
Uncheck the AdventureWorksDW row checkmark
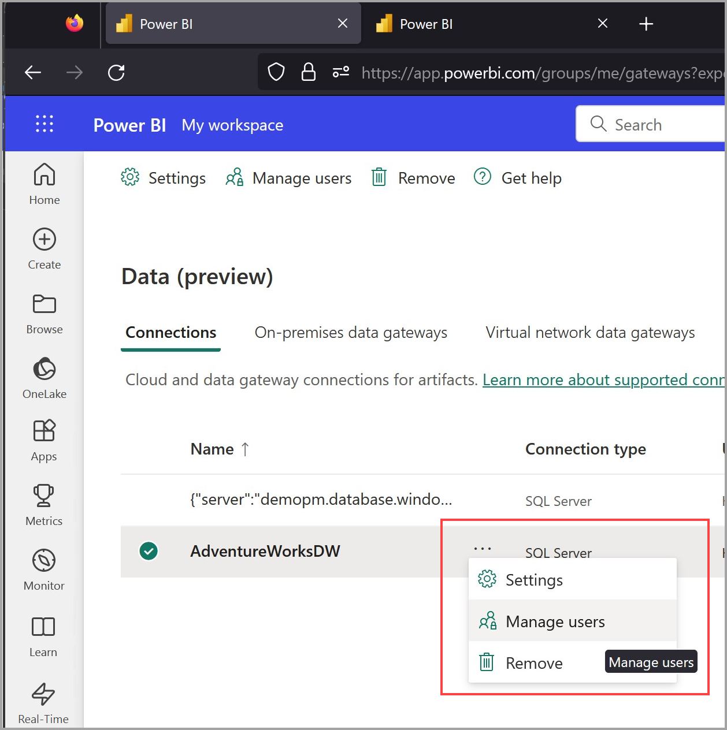pos(149,551)
